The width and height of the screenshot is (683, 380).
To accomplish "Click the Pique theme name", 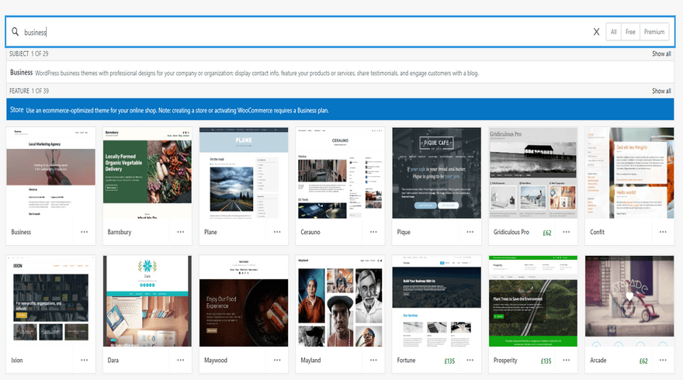I will point(404,232).
